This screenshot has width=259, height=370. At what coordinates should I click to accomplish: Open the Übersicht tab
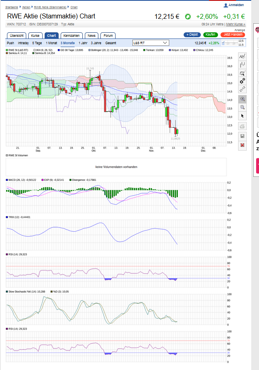(x=16, y=36)
